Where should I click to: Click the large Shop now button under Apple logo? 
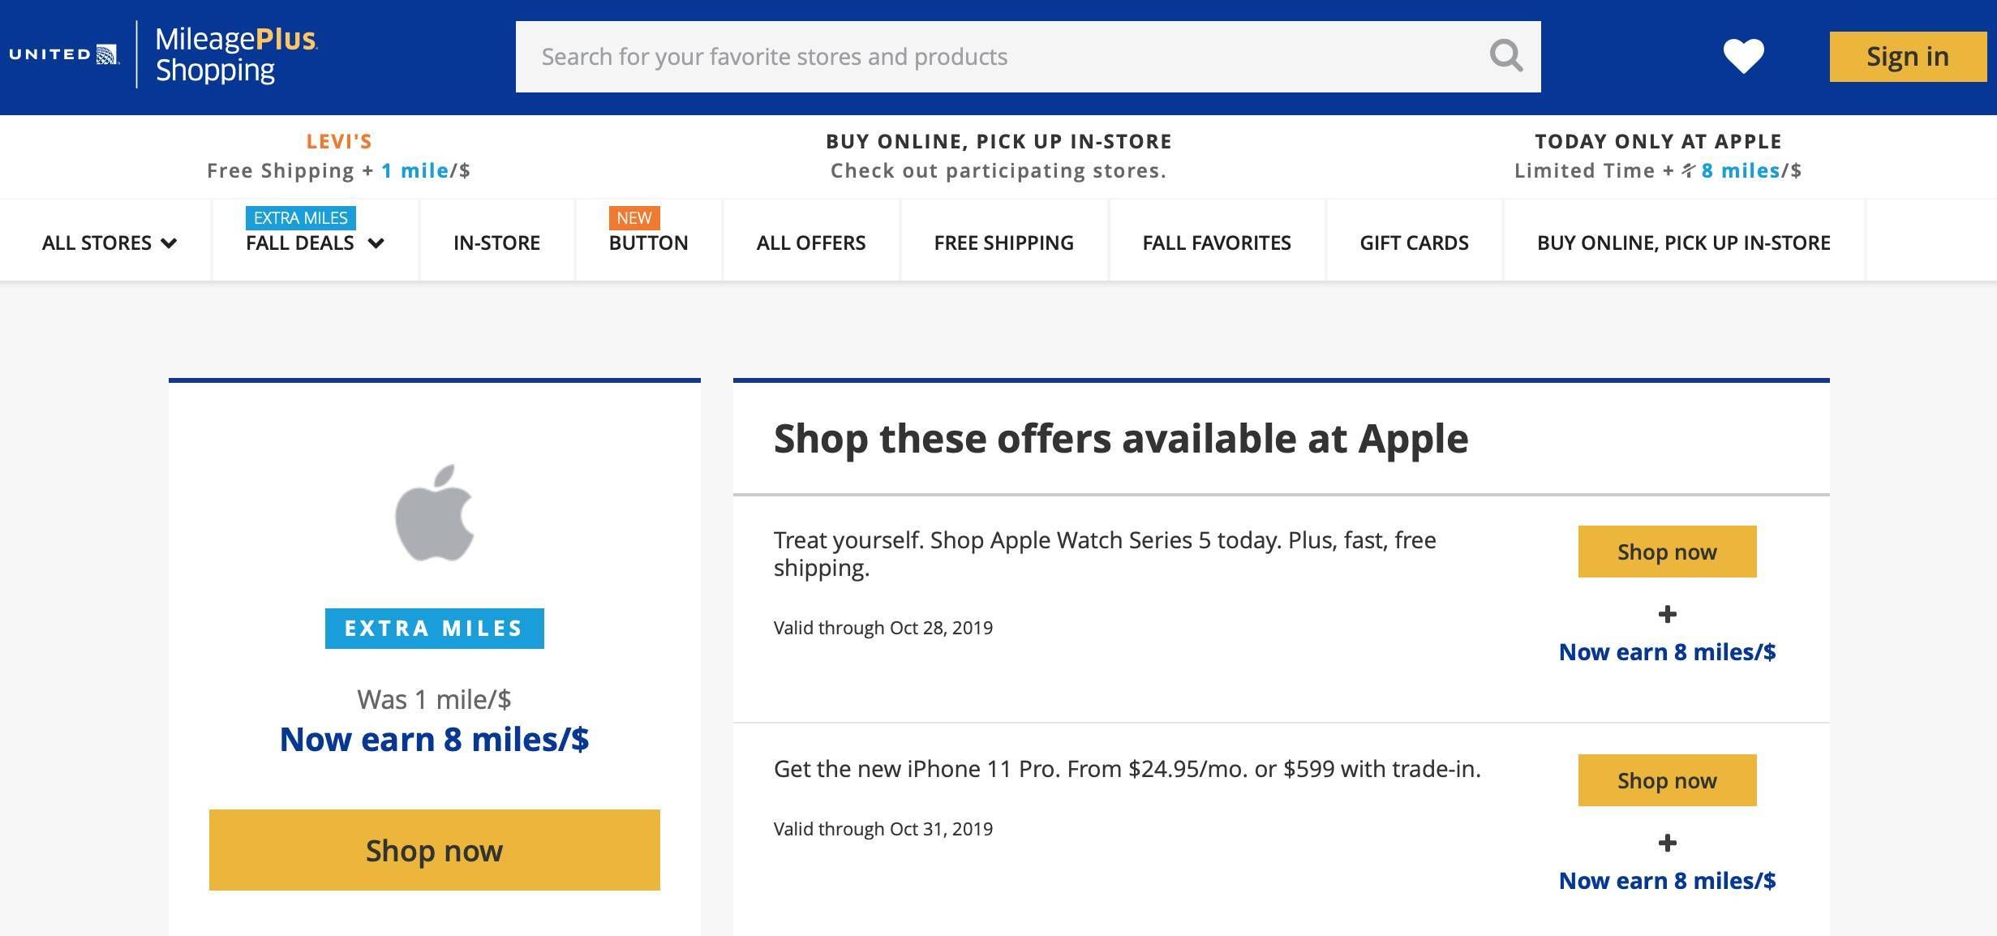pos(435,850)
